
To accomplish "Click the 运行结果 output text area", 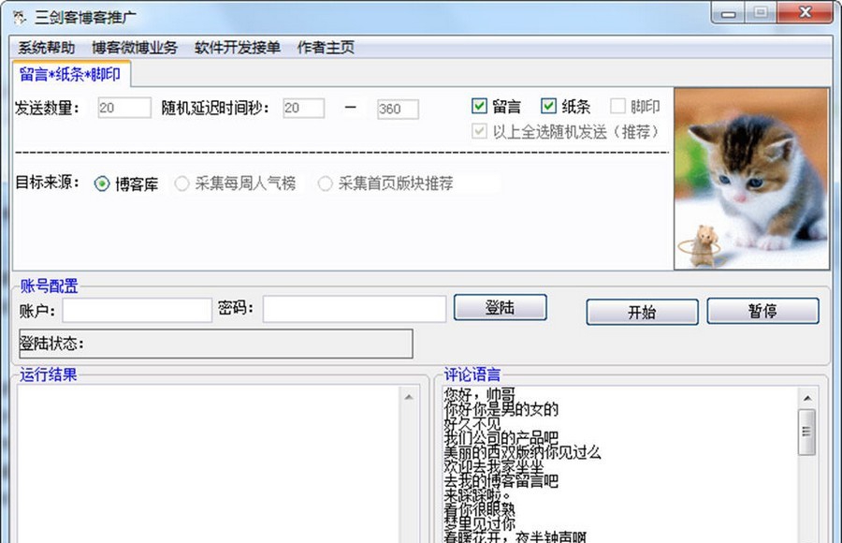I will click(210, 464).
